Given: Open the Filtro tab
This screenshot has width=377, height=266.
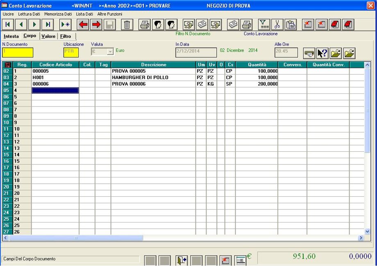Looking at the screenshot, I should [x=66, y=36].
